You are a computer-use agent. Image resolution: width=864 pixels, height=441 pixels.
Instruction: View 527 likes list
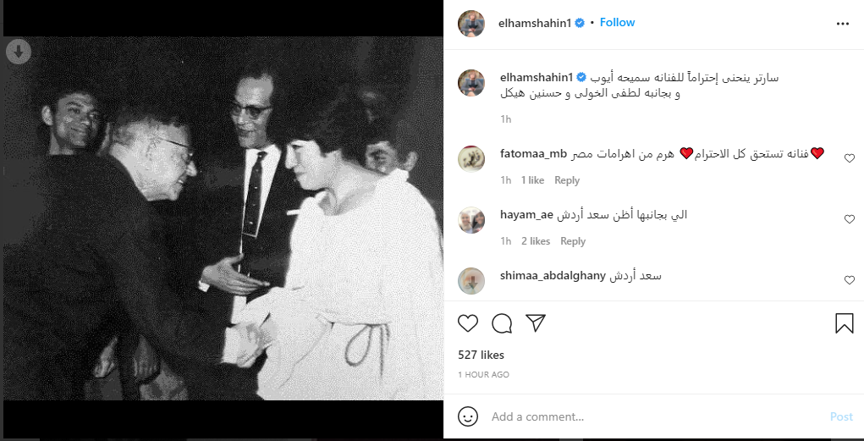[x=481, y=355]
